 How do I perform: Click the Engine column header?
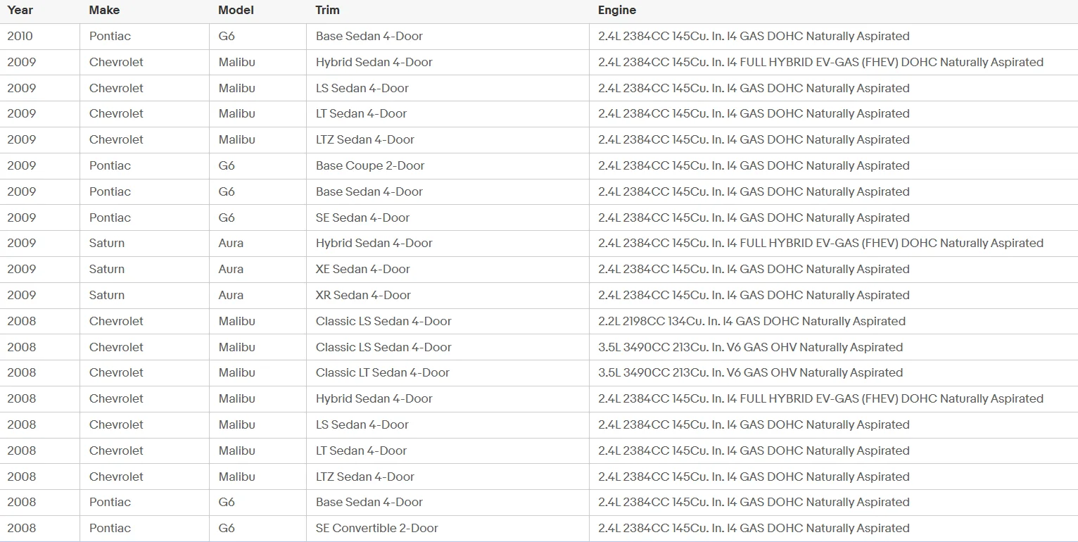pyautogui.click(x=617, y=11)
